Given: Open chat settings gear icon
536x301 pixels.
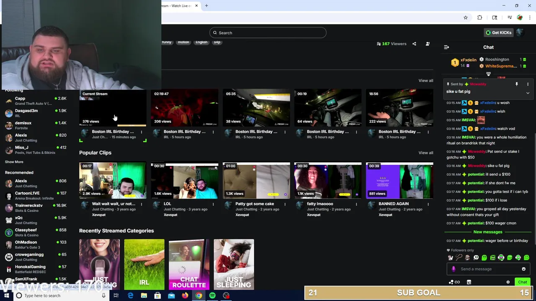Looking at the screenshot, I should click(508, 282).
